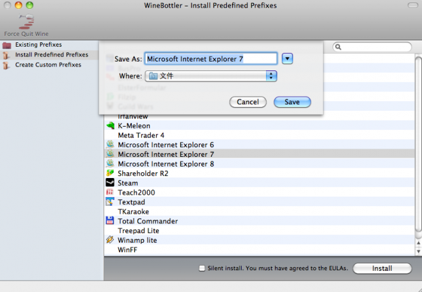Viewport: 422px width, 292px height.
Task: Enable the Silent install checkbox
Action: (202, 268)
